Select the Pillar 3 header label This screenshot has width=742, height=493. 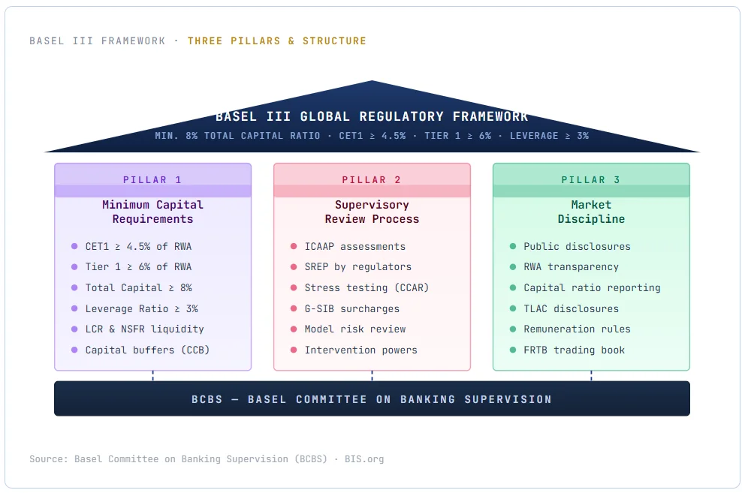tap(591, 180)
